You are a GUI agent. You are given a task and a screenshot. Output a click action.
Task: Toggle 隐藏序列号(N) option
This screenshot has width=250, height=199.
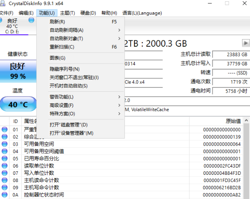tap(80, 69)
